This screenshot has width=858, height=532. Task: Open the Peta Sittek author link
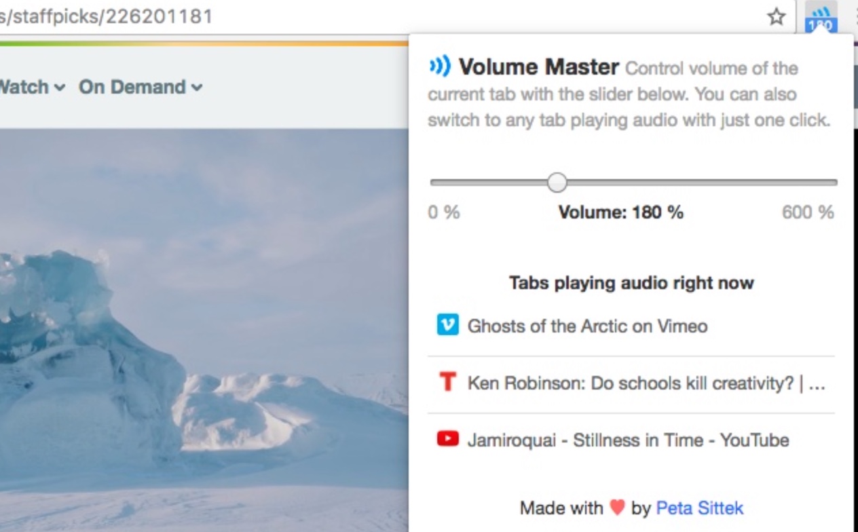(x=699, y=508)
